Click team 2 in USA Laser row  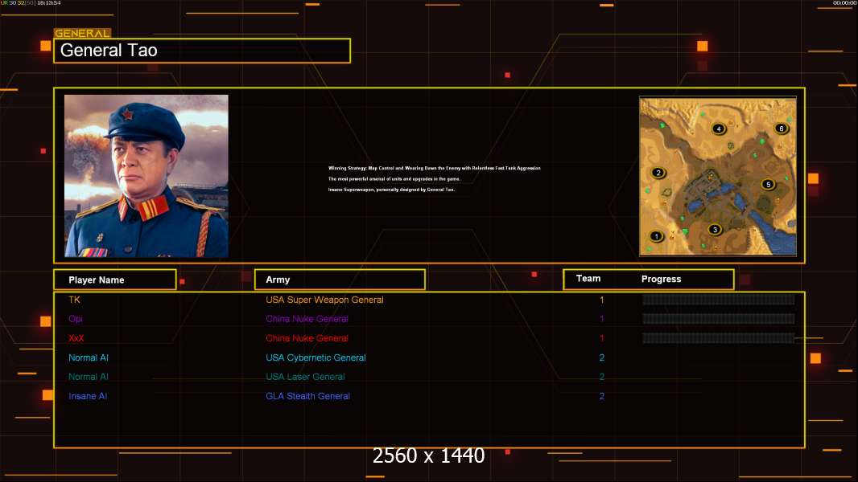[601, 377]
